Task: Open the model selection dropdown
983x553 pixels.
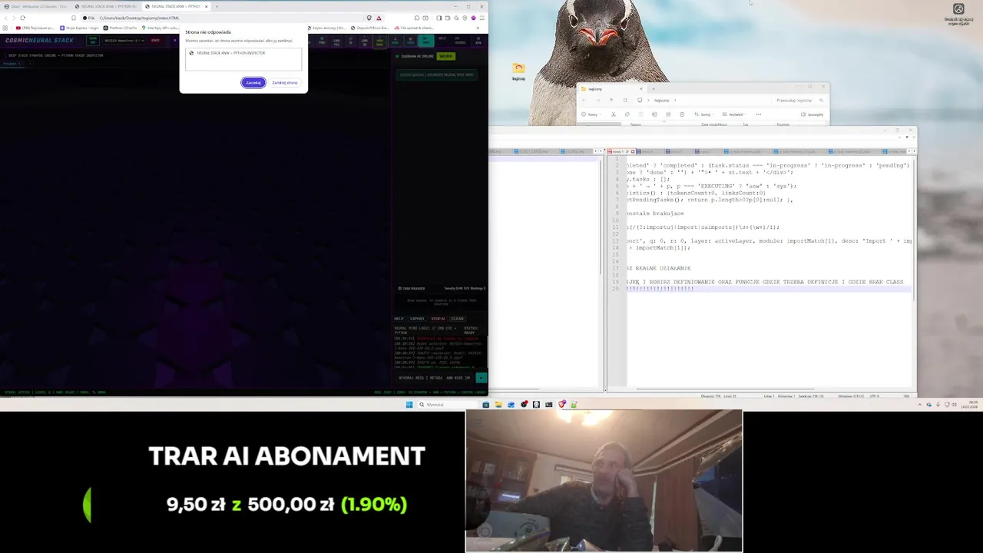Action: pyautogui.click(x=124, y=41)
